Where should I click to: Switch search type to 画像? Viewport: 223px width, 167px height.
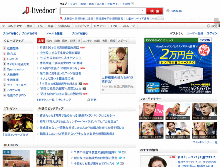83,4
